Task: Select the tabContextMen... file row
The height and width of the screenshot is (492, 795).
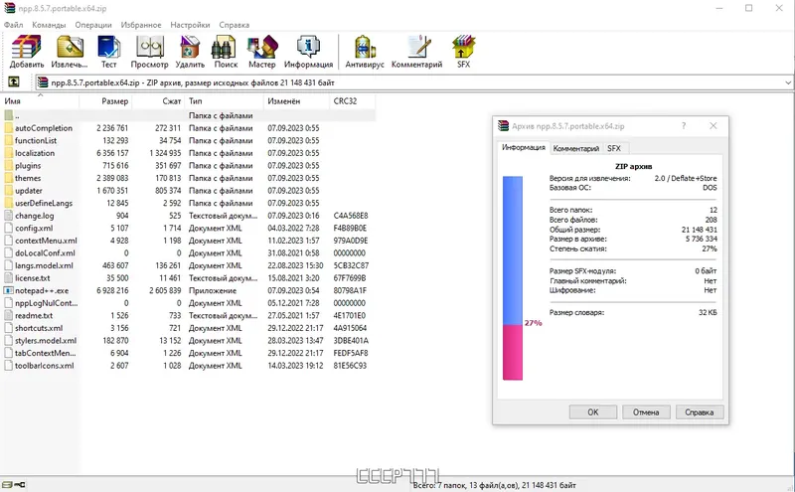Action: click(x=189, y=353)
